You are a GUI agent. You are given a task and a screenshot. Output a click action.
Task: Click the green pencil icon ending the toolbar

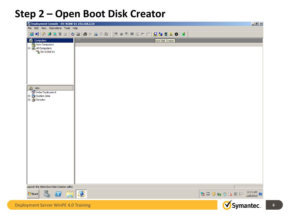click(x=183, y=34)
